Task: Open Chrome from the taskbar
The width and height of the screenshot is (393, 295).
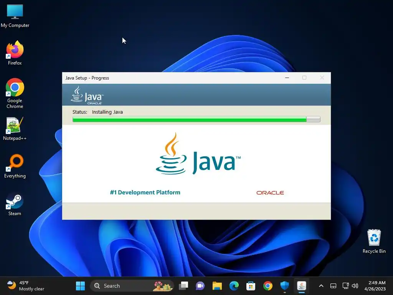Action: (x=268, y=286)
